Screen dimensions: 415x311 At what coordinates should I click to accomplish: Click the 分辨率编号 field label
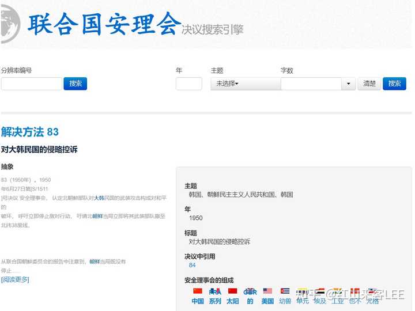pos(16,70)
